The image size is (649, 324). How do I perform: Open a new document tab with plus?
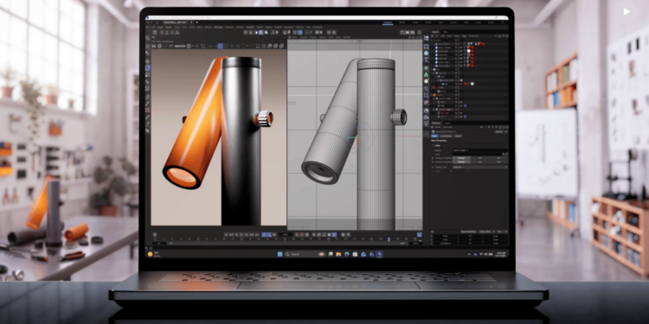point(197,22)
